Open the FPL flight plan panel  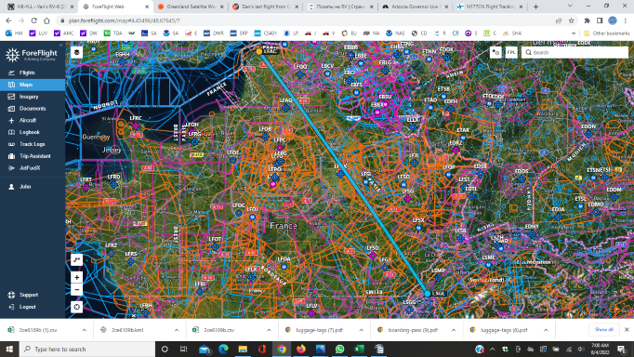tap(511, 52)
